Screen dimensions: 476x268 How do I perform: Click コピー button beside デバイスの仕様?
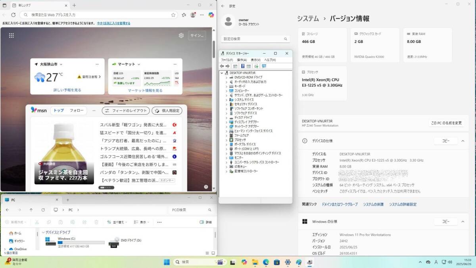pos(446,141)
